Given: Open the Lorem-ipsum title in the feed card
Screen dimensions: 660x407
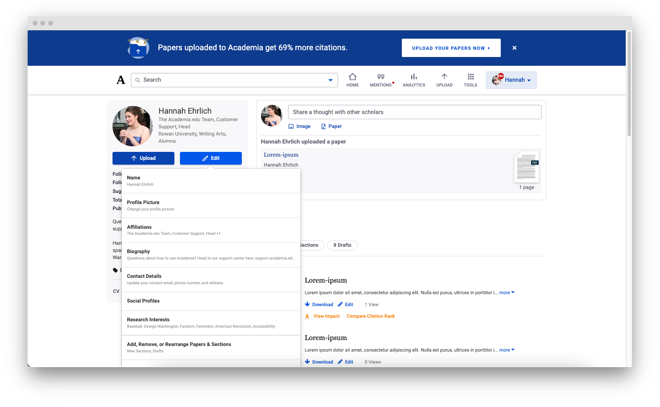Looking at the screenshot, I should click(281, 155).
